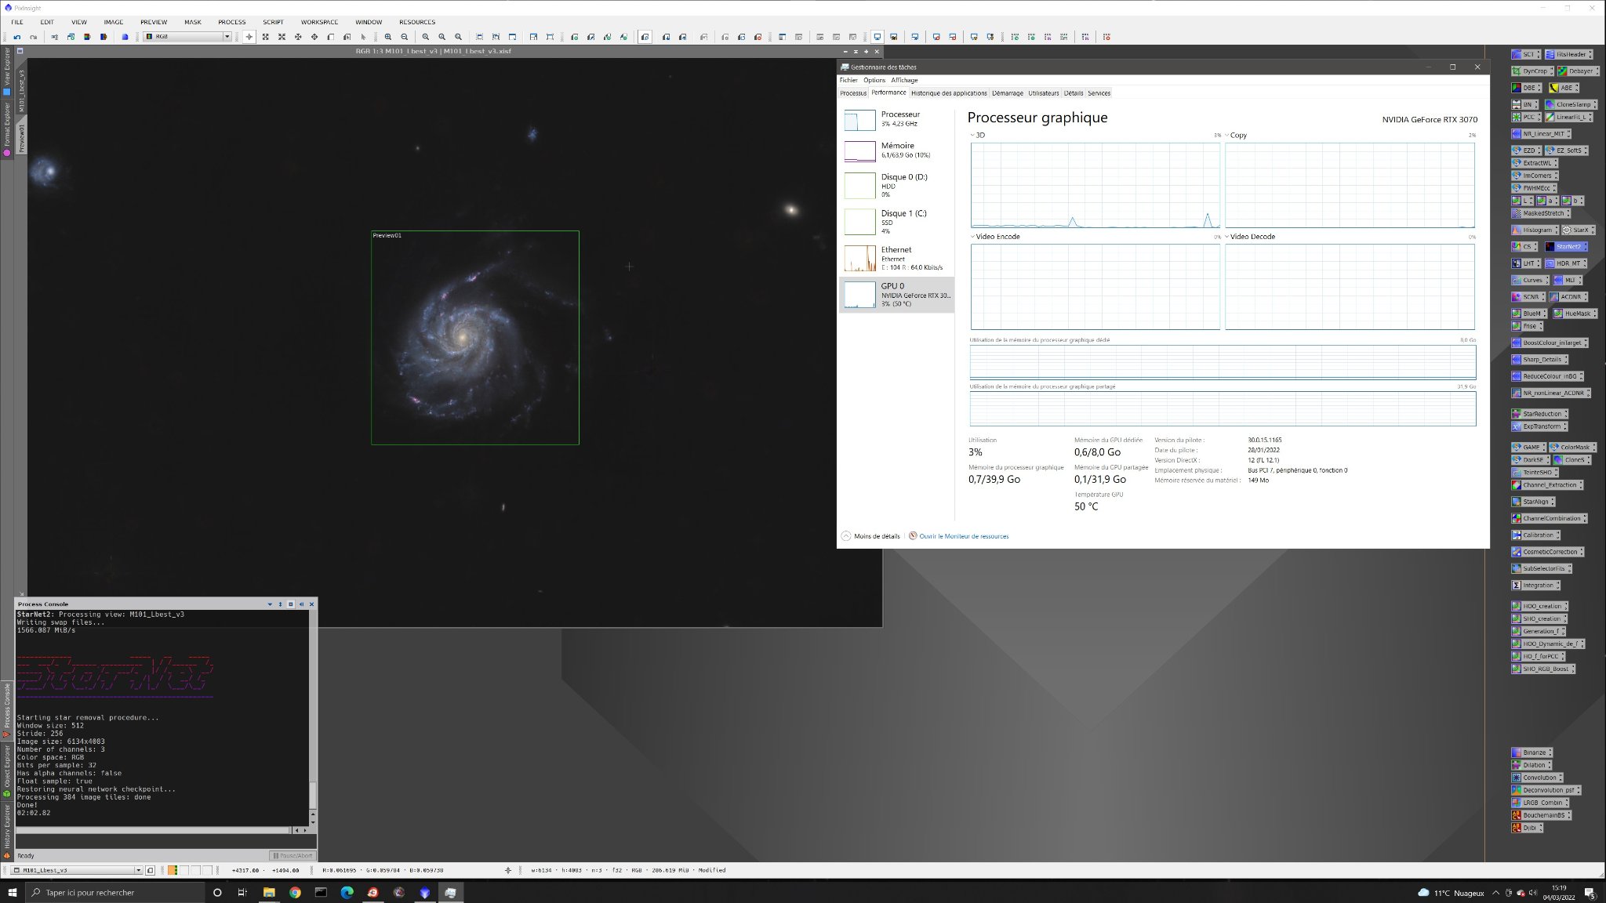Switch to the Services tab in Task Manager
This screenshot has width=1606, height=903.
(1099, 93)
